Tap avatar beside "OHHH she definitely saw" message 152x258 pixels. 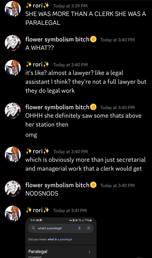[x=13, y=110]
